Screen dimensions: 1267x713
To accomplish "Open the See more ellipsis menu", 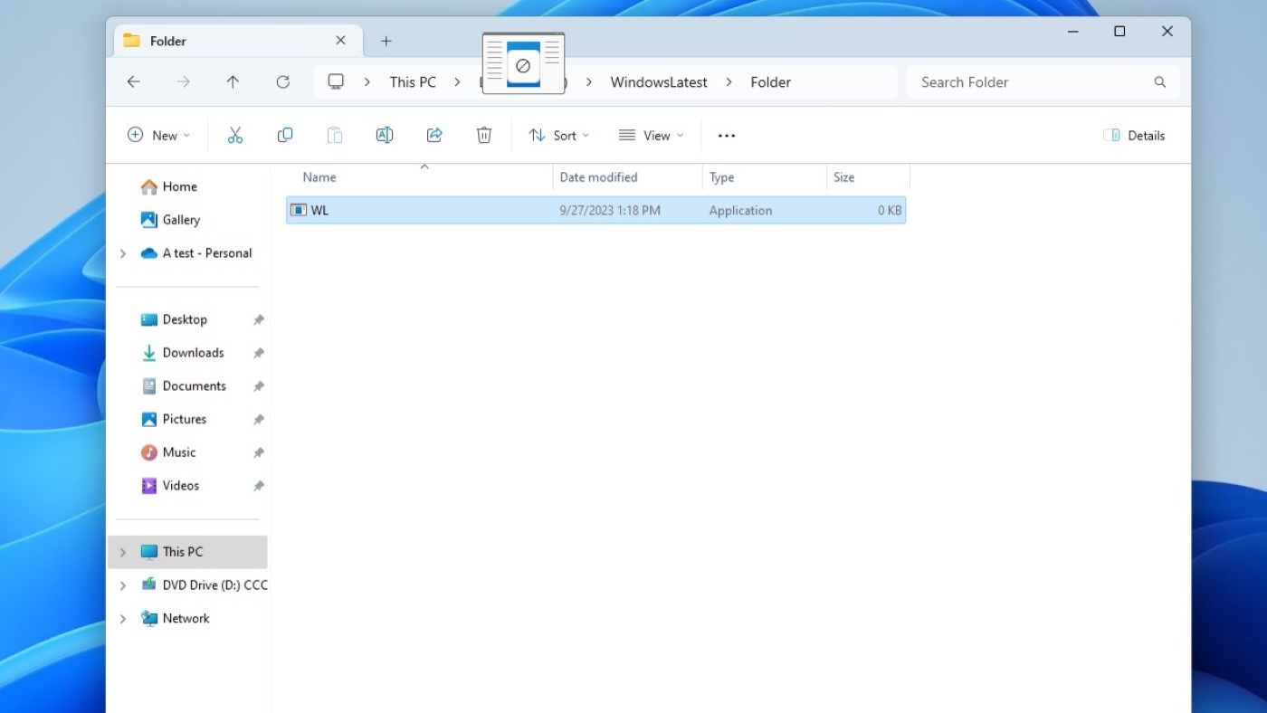I will pyautogui.click(x=726, y=135).
